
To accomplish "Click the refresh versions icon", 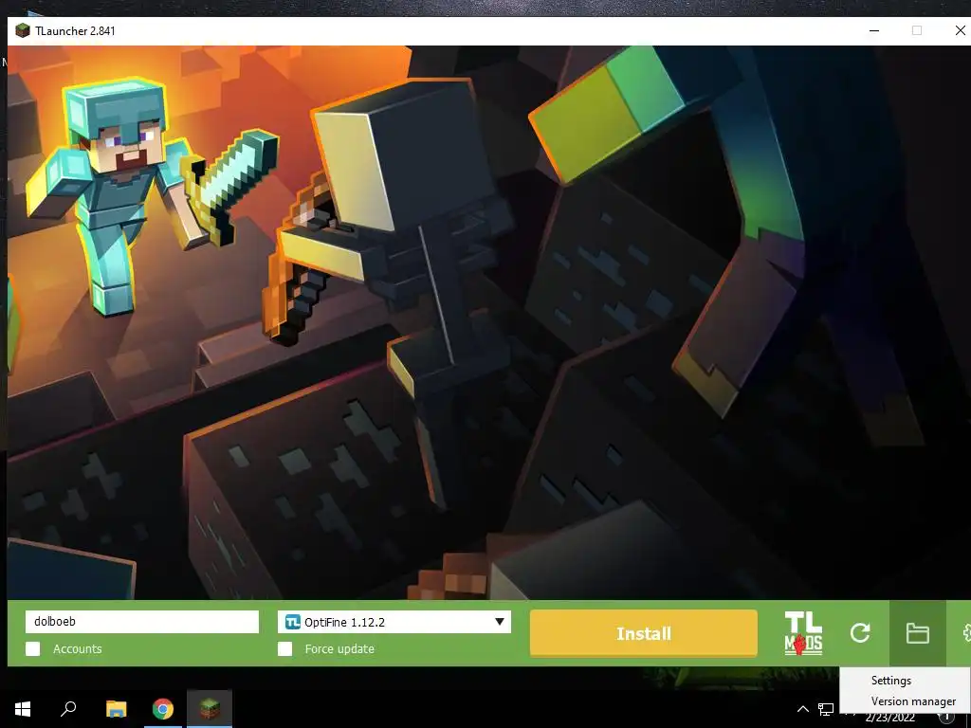I will click(860, 632).
